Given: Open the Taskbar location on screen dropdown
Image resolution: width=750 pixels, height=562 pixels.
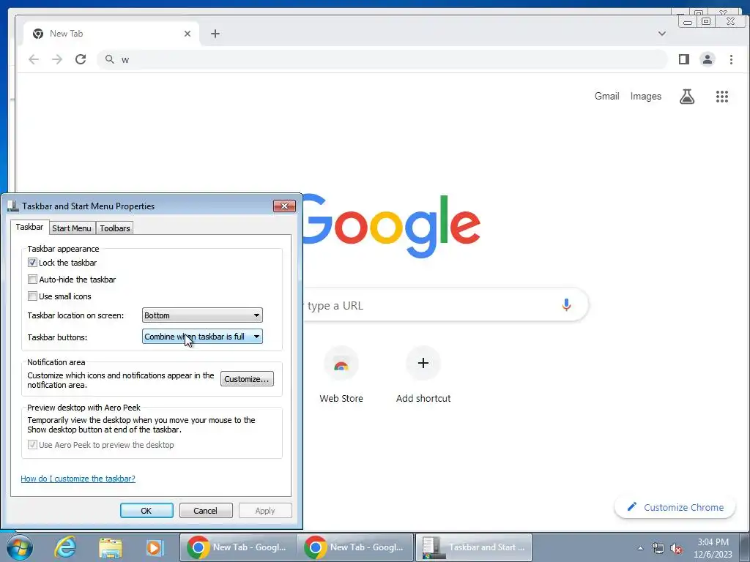Looking at the screenshot, I should coord(202,315).
